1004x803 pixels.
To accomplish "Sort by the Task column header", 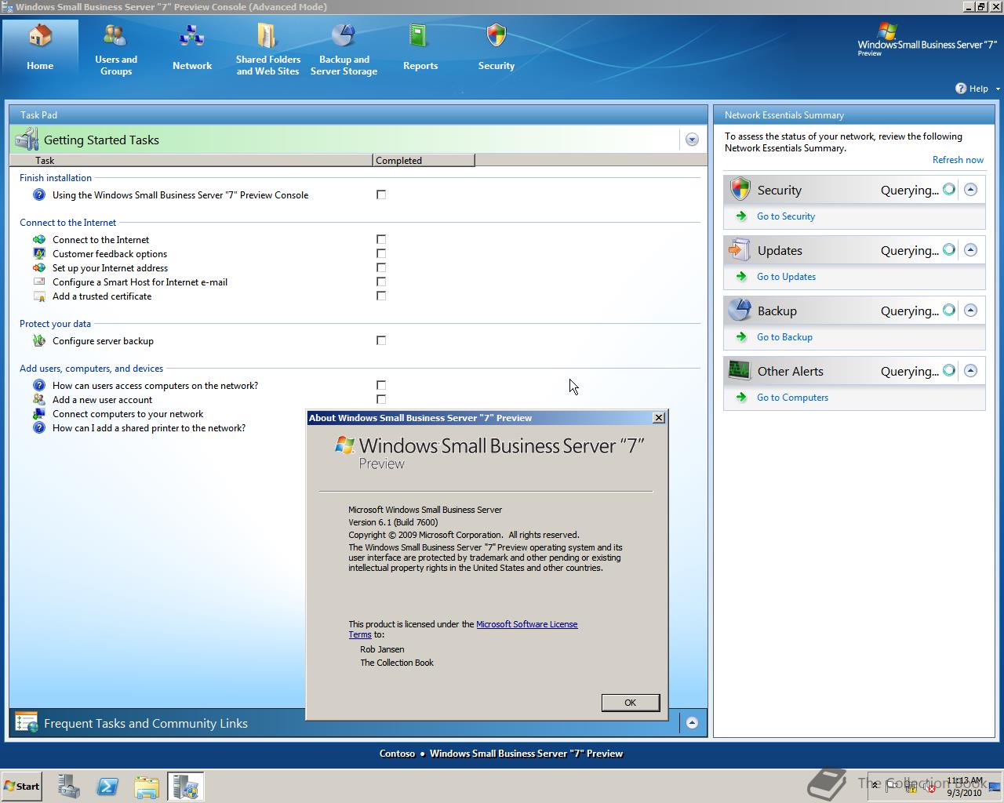I will 191,160.
